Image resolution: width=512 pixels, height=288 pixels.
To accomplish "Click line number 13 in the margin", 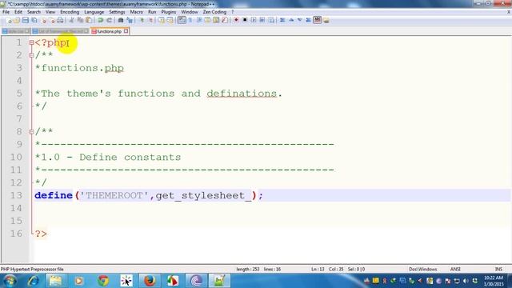I will click(16, 195).
